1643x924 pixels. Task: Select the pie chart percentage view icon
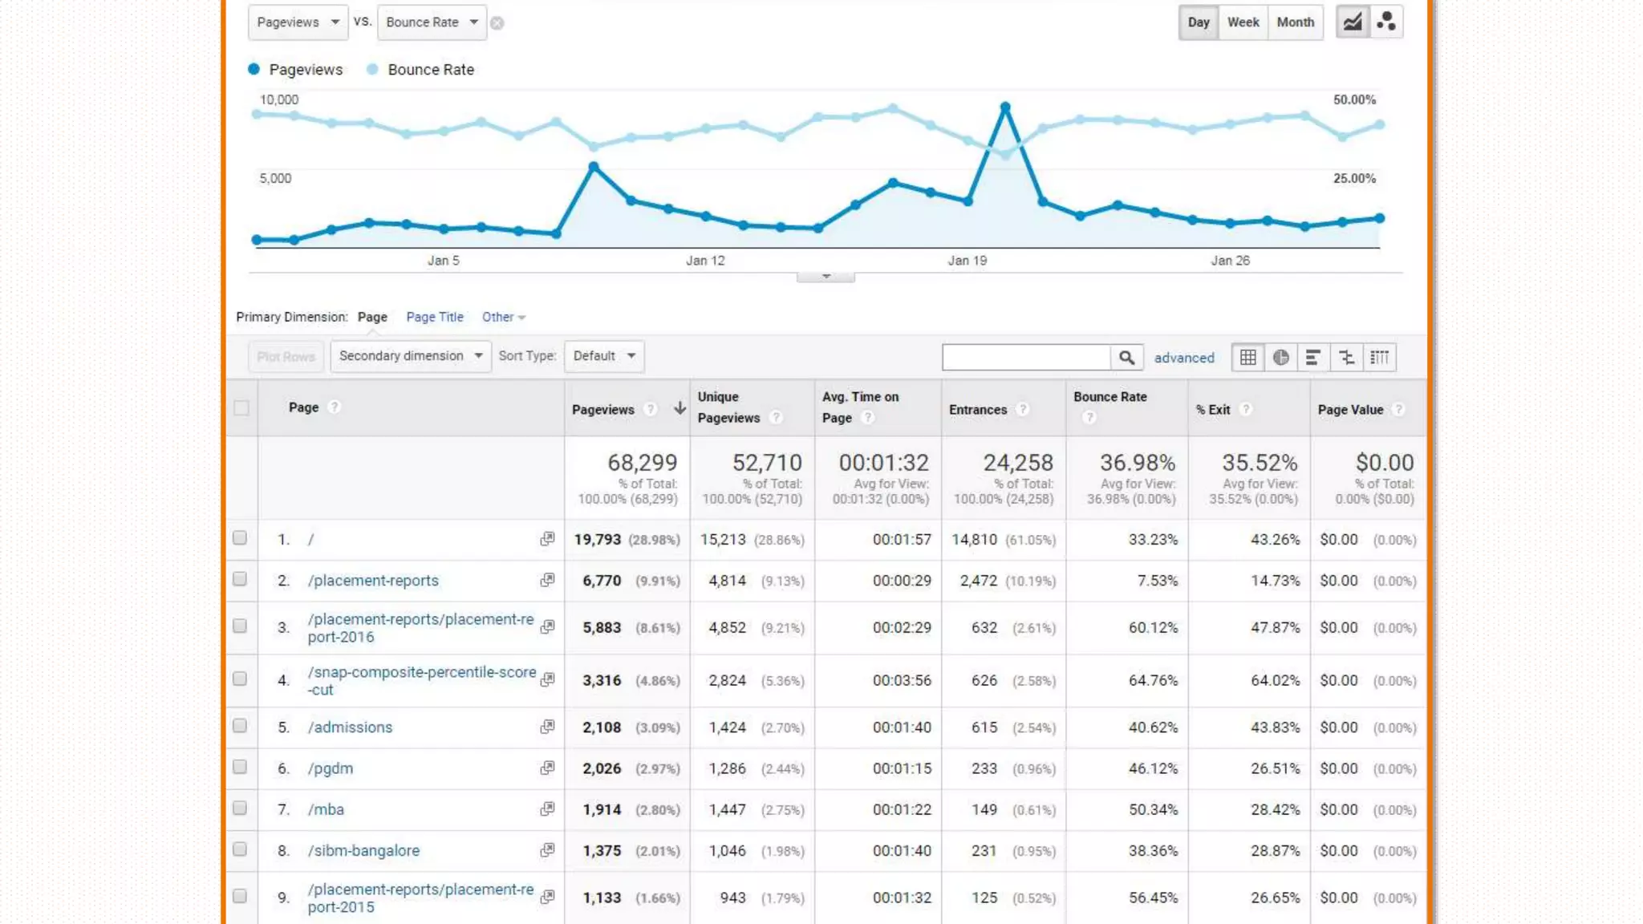tap(1281, 358)
